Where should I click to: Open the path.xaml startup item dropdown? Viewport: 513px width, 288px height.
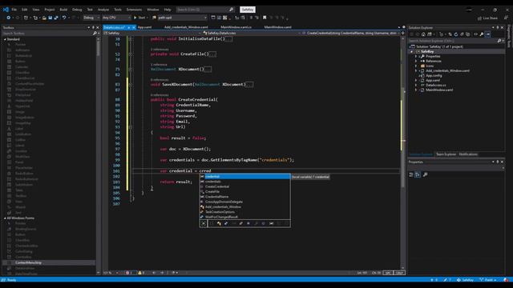(182, 18)
